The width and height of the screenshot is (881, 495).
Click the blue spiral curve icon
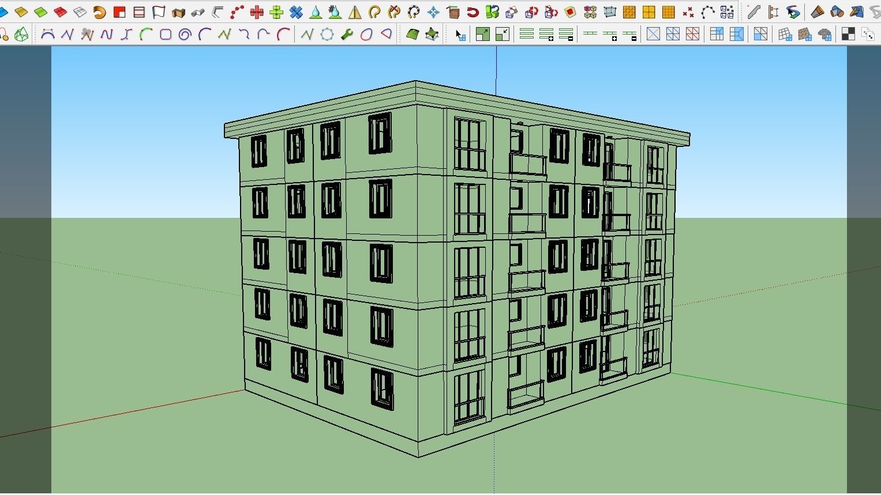[x=185, y=35]
